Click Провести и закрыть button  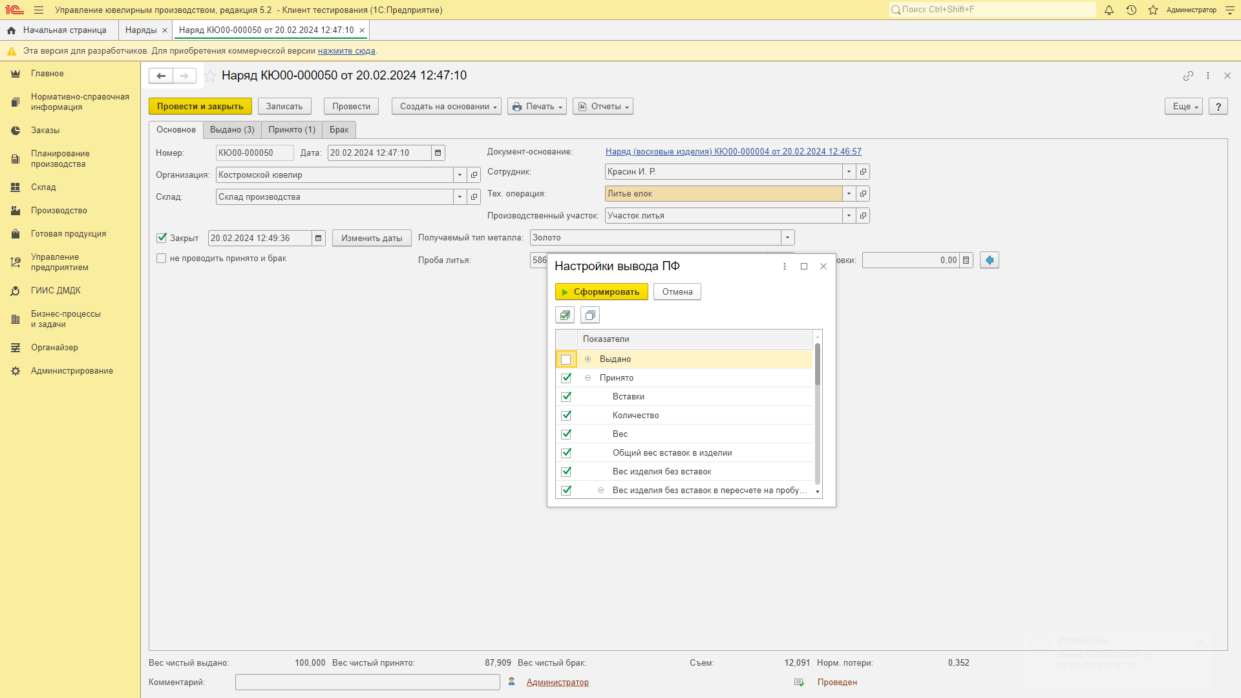point(200,107)
